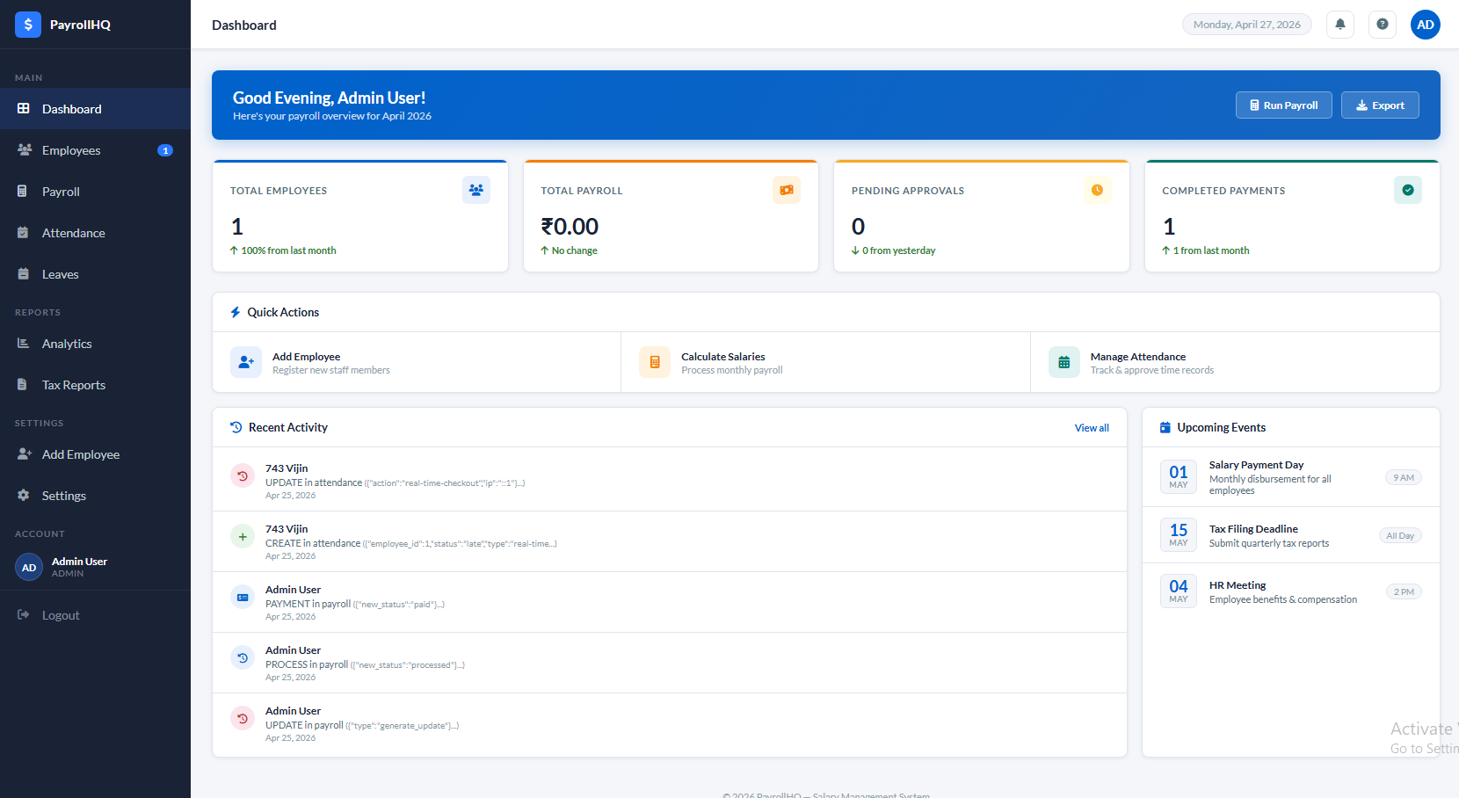This screenshot has height=798, width=1459.
Task: Click the Pending Approvals clock icon
Action: pyautogui.click(x=1097, y=190)
